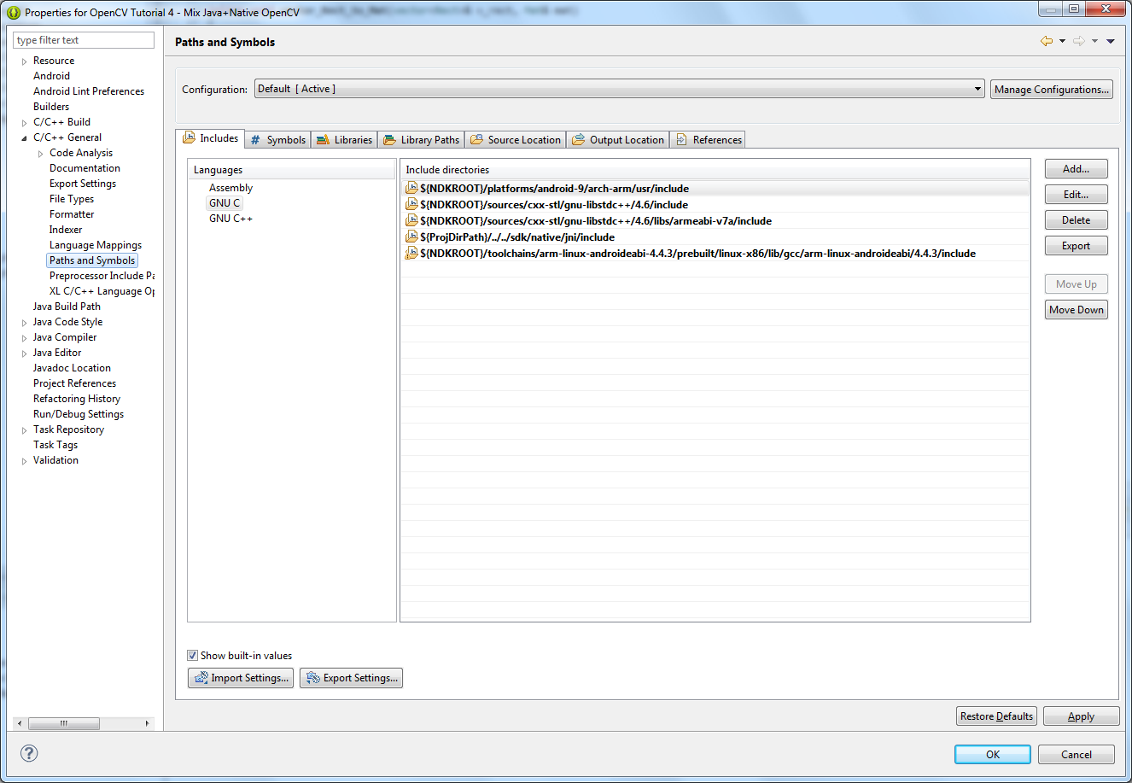The width and height of the screenshot is (1132, 783).
Task: Switch to the Library Paths tab
Action: tap(422, 140)
